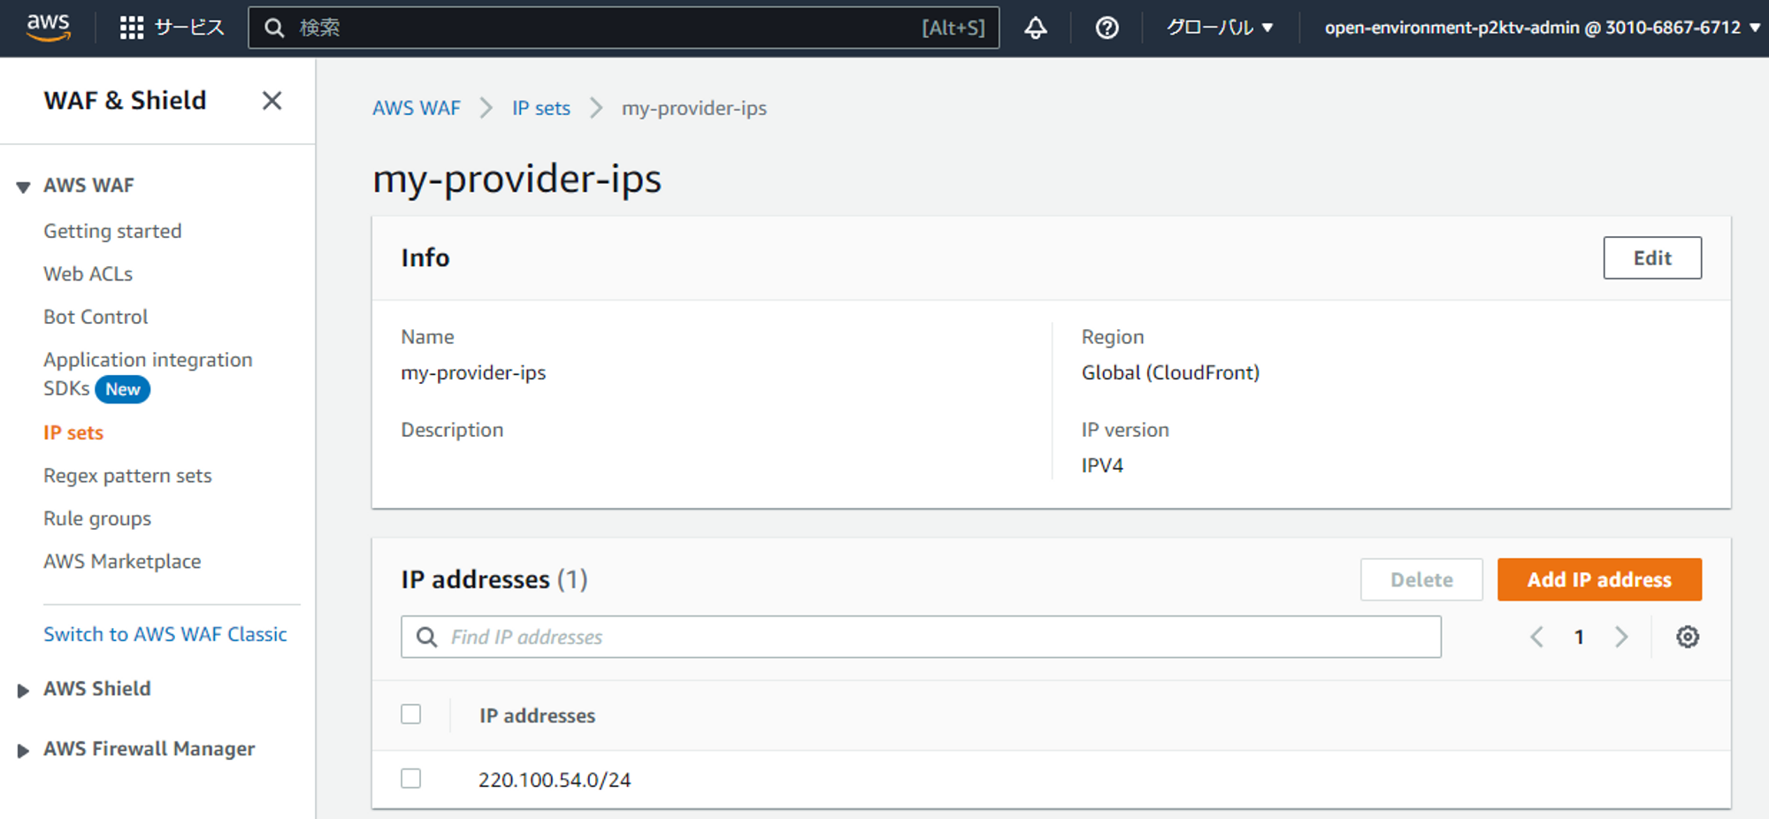Close the WAF & Shield sidebar
The height and width of the screenshot is (819, 1769).
point(272,101)
